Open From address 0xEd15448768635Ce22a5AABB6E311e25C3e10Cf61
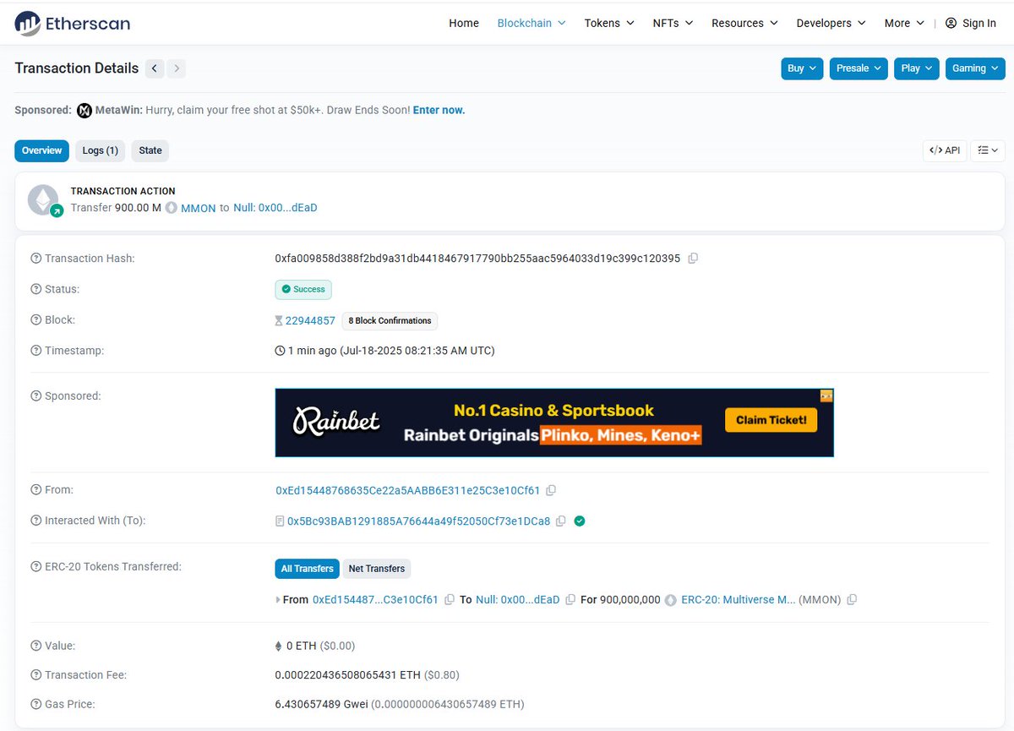Image resolution: width=1014 pixels, height=731 pixels. click(408, 490)
